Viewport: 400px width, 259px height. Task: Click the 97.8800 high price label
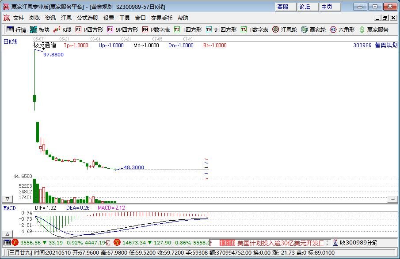53,55
